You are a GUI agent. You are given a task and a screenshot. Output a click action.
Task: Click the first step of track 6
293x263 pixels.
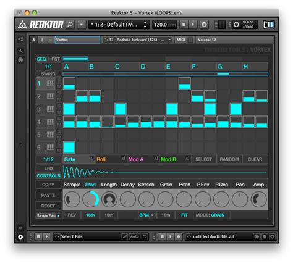tap(69, 148)
